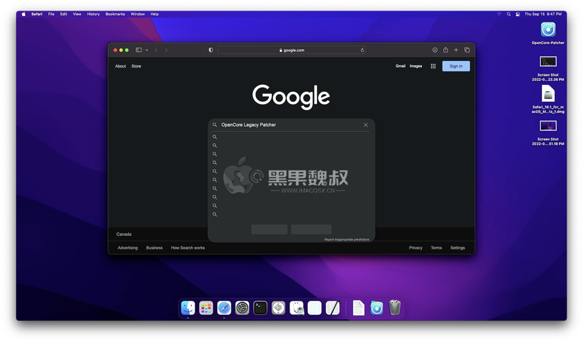The width and height of the screenshot is (583, 342).
Task: Clear the search field with the X
Action: click(x=365, y=125)
